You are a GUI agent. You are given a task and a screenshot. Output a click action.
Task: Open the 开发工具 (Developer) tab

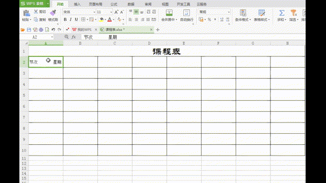[x=183, y=4]
